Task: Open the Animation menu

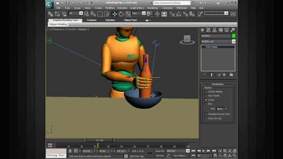Action: pos(122,8)
